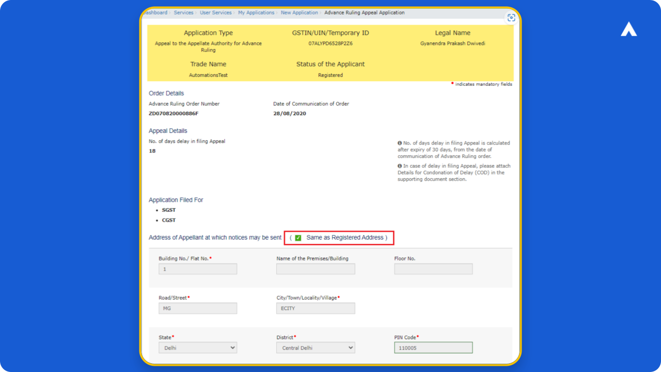The height and width of the screenshot is (372, 661).
Task: Click 'indicates mandatory fields' note
Action: [x=484, y=84]
